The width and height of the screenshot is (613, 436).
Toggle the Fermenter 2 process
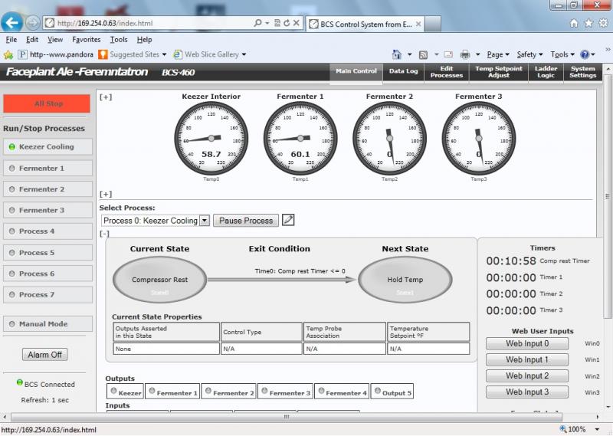(x=48, y=189)
